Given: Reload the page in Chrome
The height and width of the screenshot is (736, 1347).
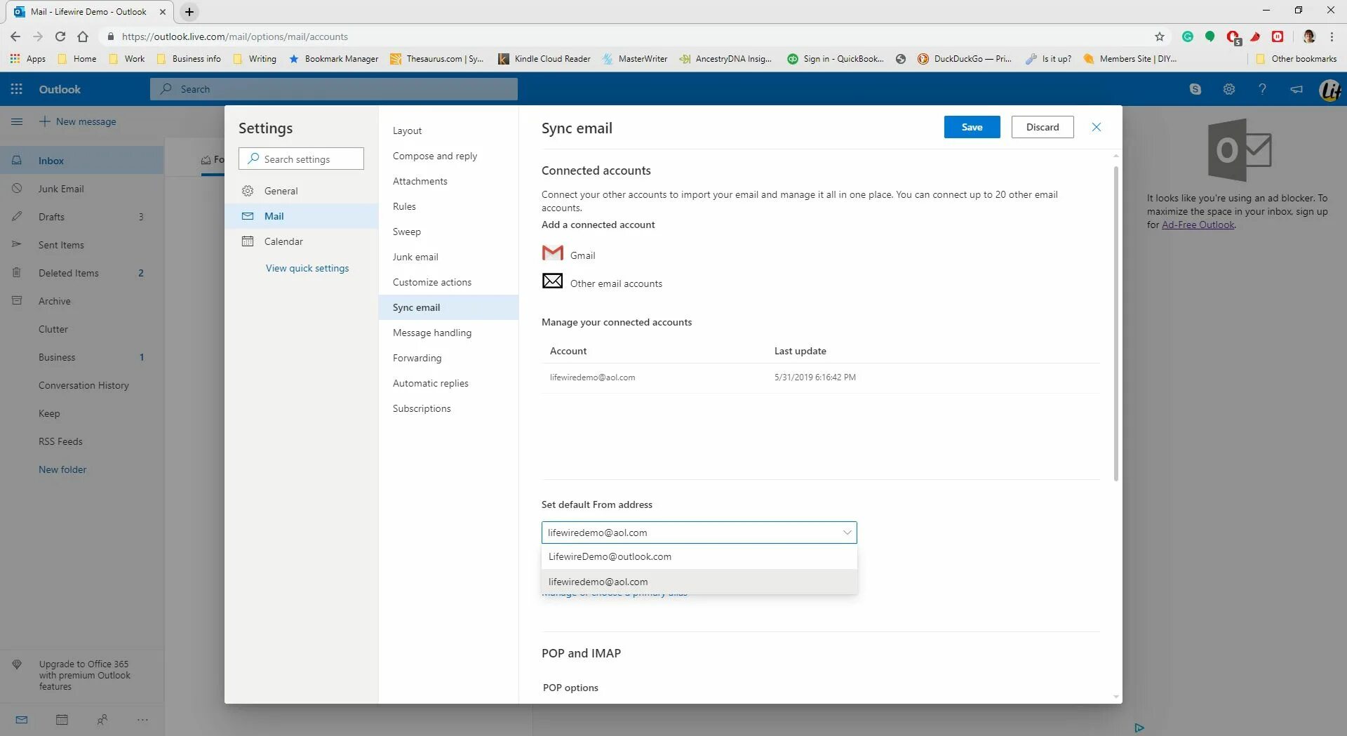Looking at the screenshot, I should click(60, 36).
